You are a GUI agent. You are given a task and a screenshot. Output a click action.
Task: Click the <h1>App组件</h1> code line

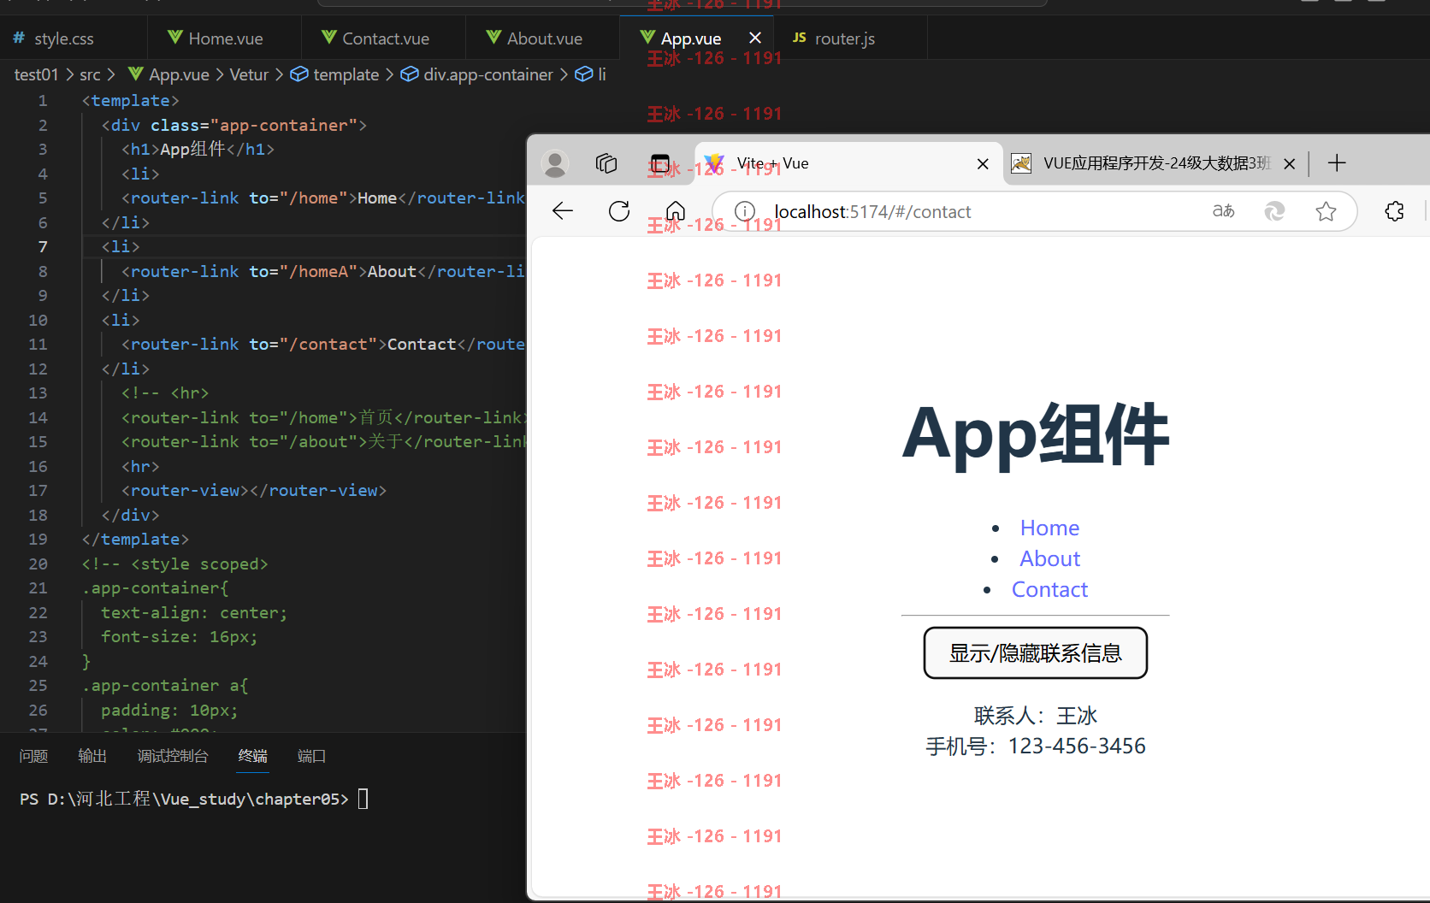(x=198, y=149)
